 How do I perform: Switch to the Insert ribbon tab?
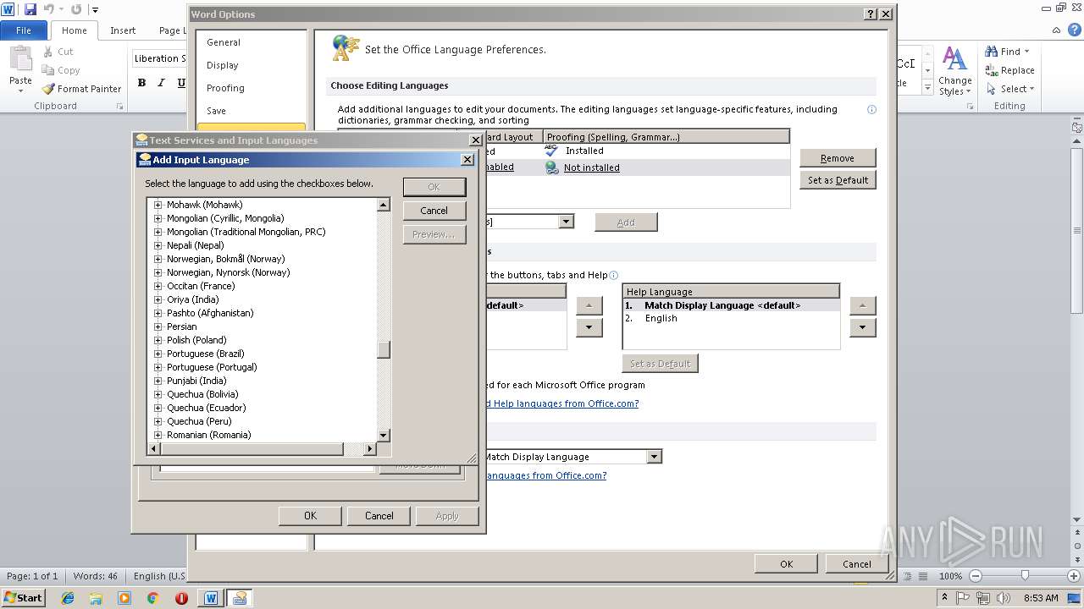(x=123, y=30)
